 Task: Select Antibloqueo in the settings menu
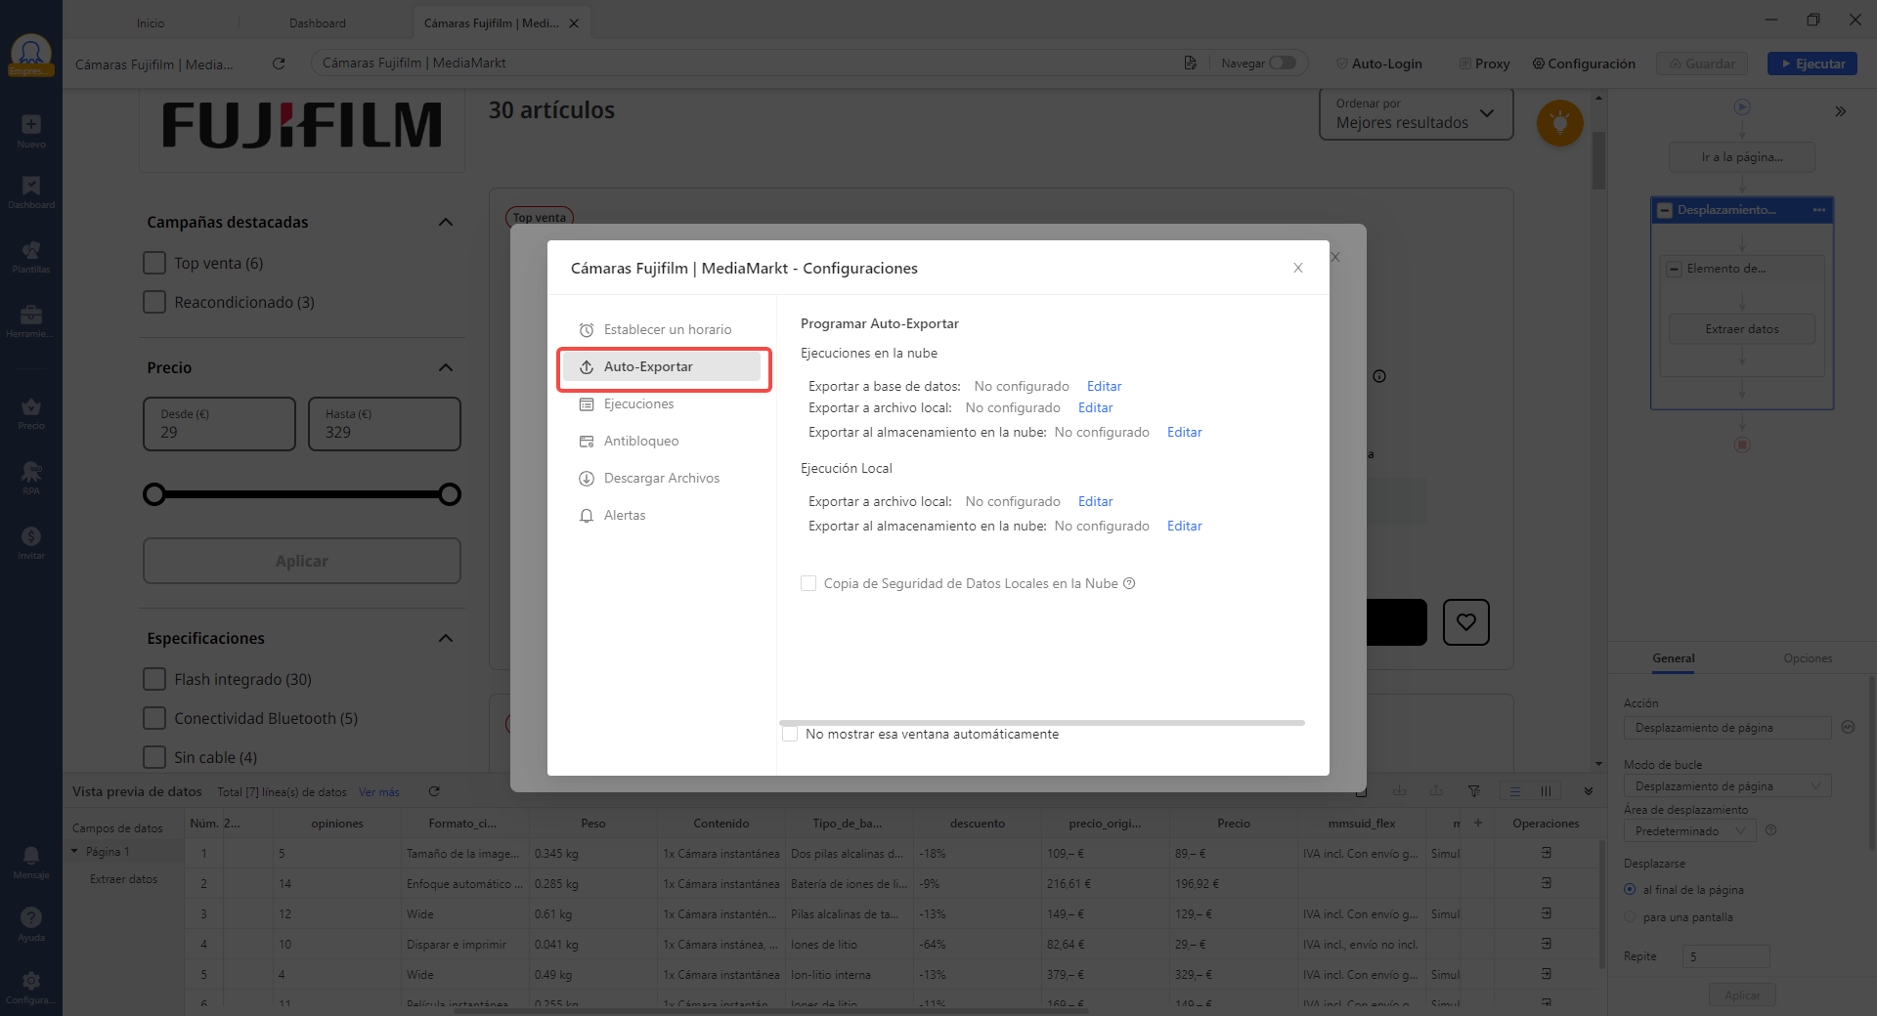(640, 441)
